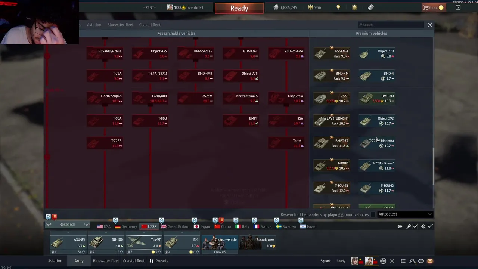Choose Israel nation
Viewport: 478px width, 269px height.
pyautogui.click(x=308, y=226)
